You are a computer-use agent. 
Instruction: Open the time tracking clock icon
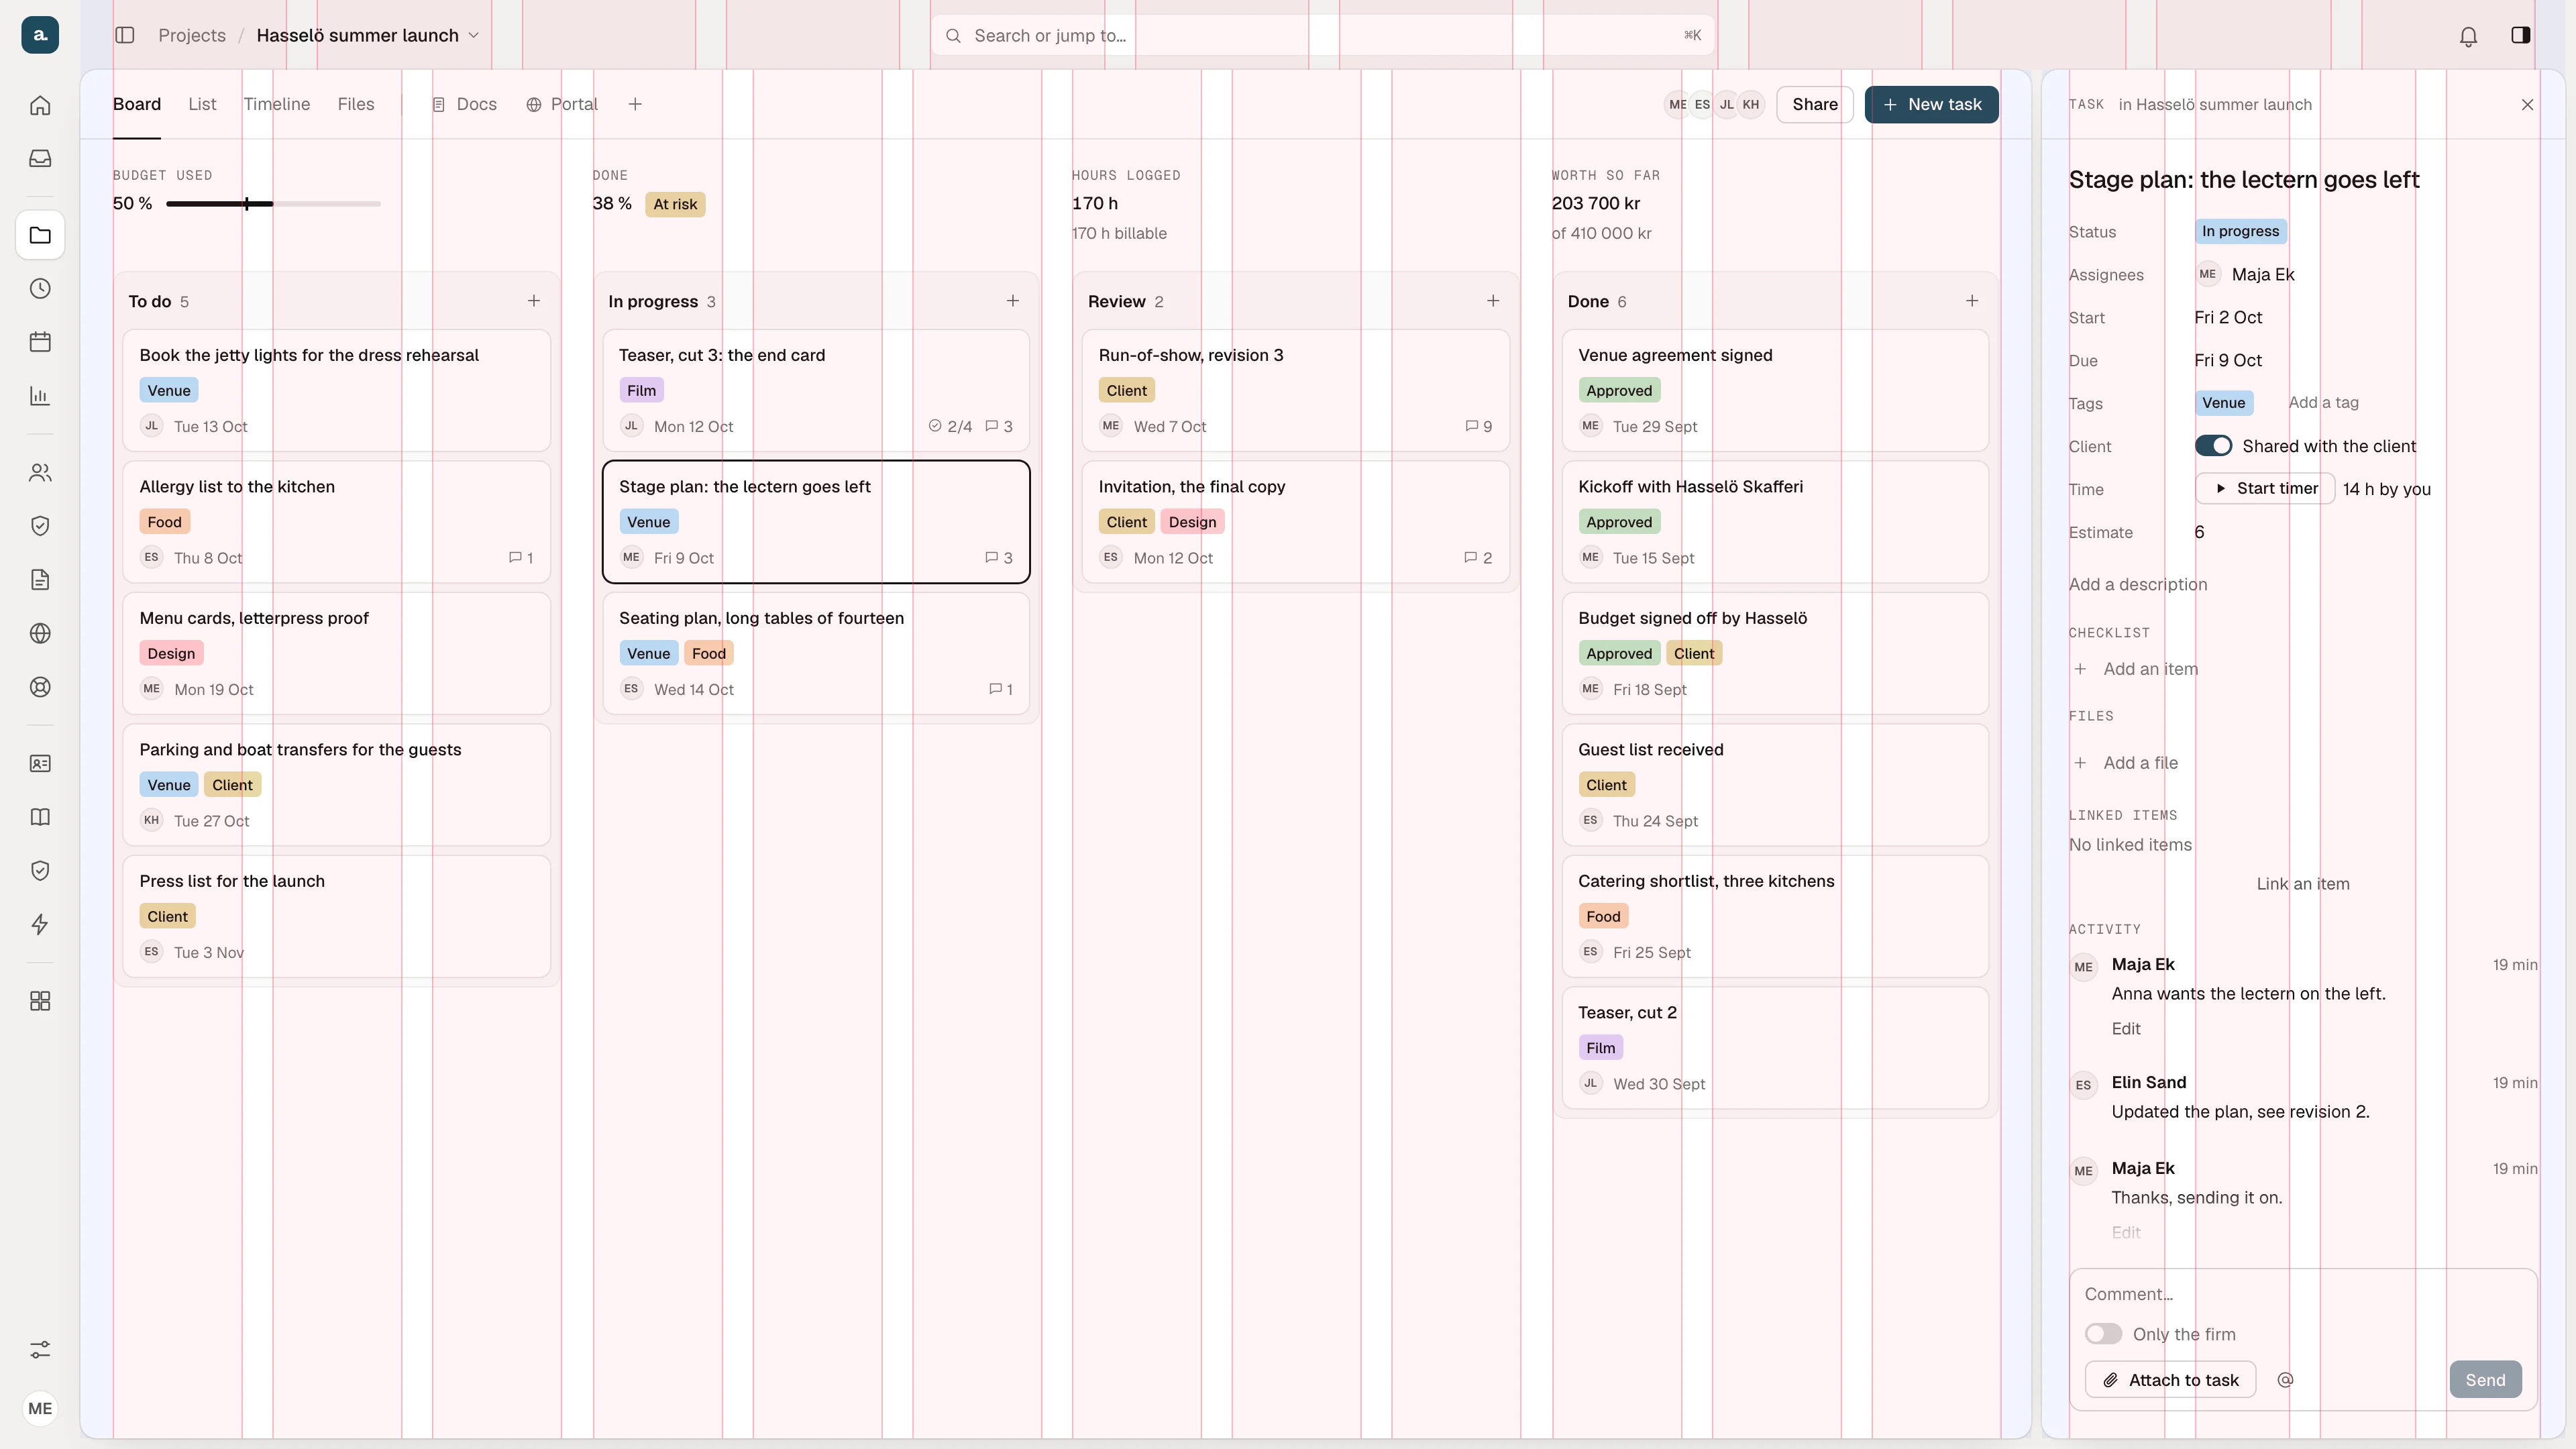(x=40, y=289)
